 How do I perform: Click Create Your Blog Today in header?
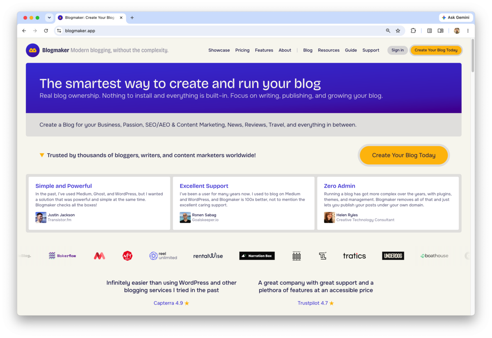coord(436,50)
